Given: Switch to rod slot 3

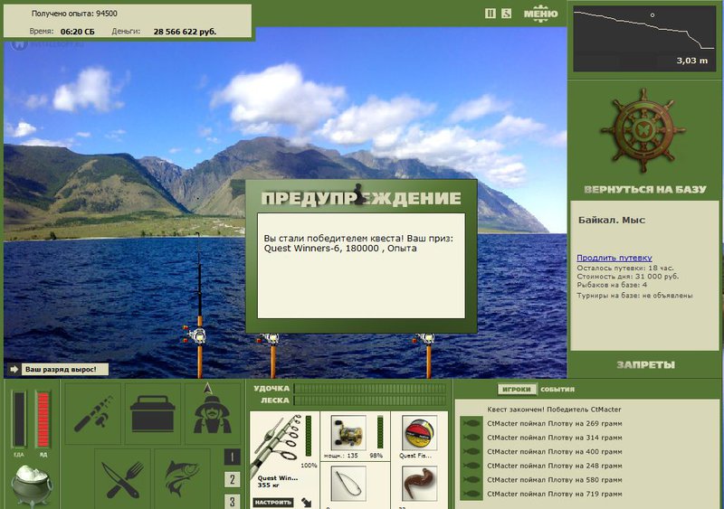Looking at the screenshot, I should coord(232,502).
